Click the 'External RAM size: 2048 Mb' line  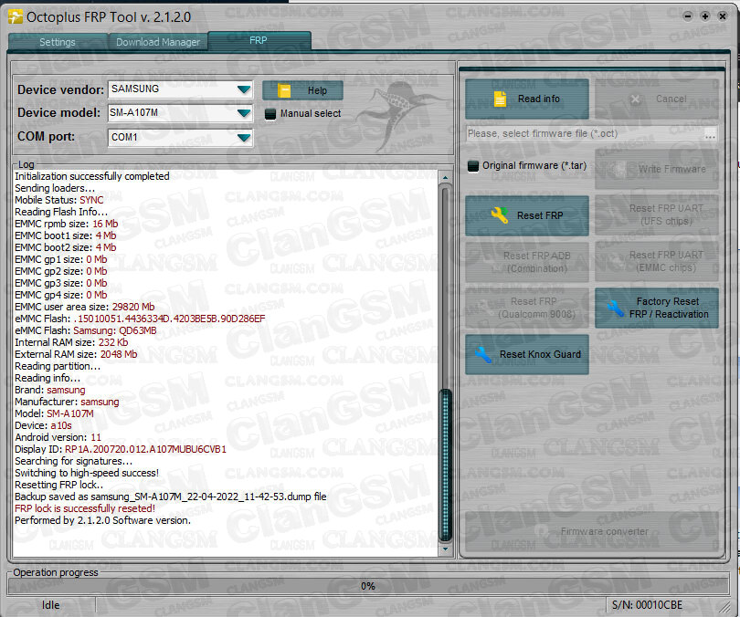coord(76,354)
